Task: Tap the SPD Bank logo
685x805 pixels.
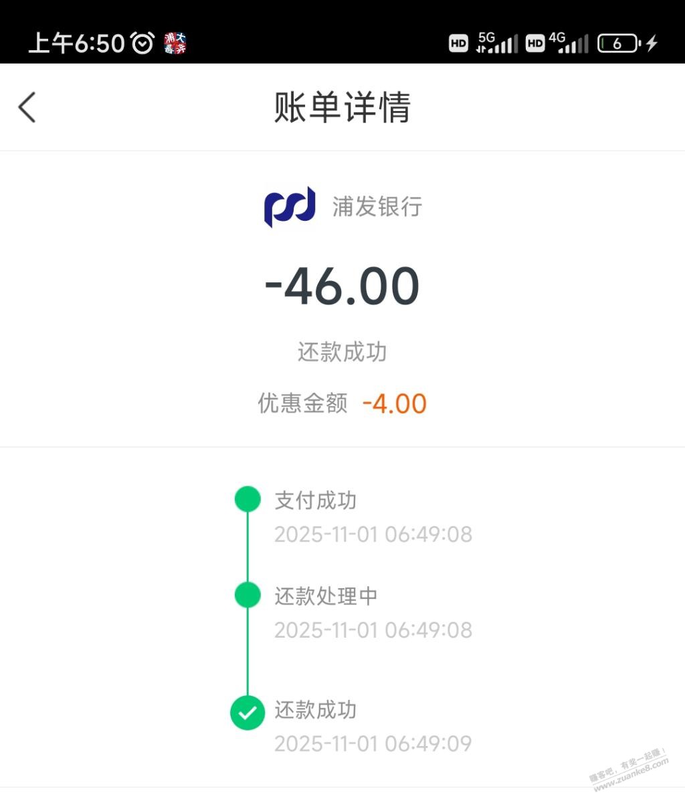Action: pos(290,206)
